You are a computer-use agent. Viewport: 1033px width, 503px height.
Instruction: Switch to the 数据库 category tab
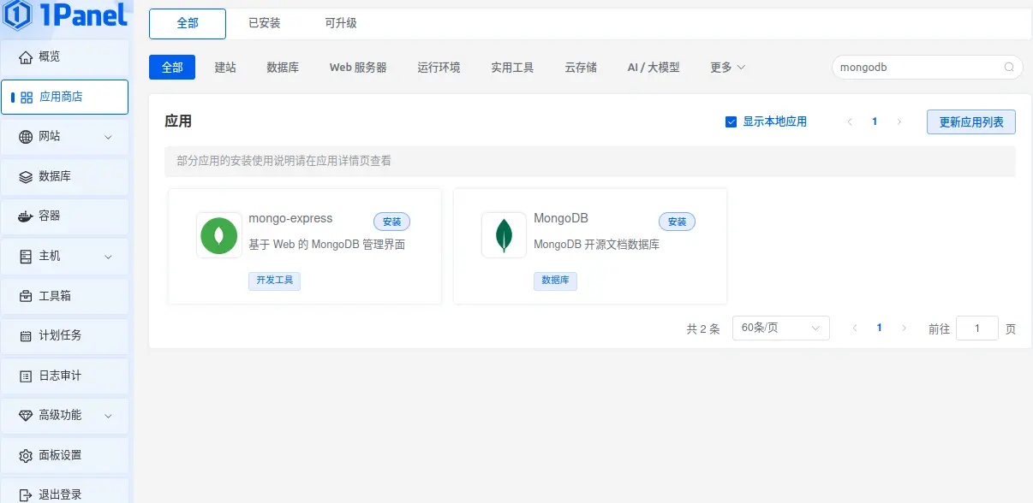[283, 67]
